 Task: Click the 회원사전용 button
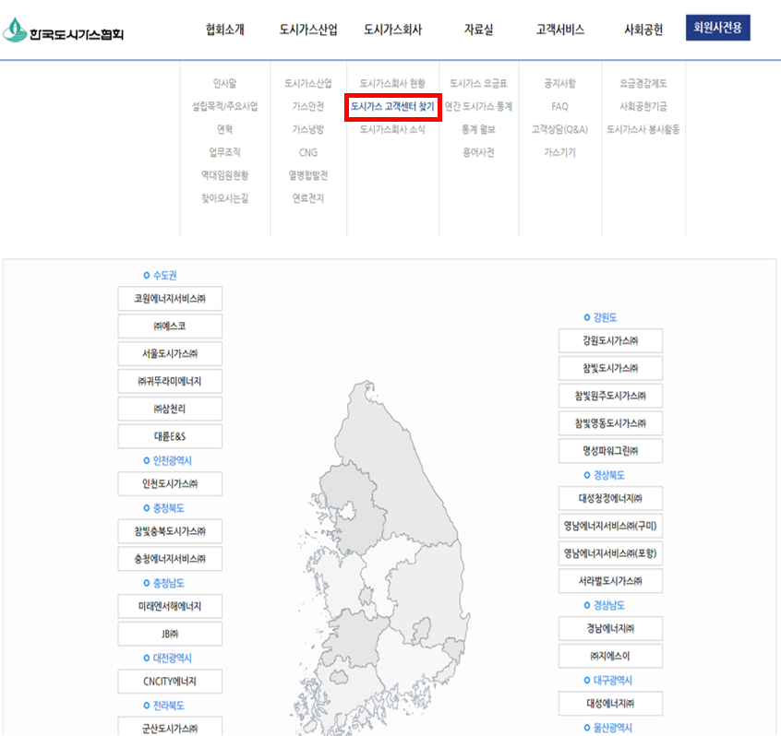[717, 28]
